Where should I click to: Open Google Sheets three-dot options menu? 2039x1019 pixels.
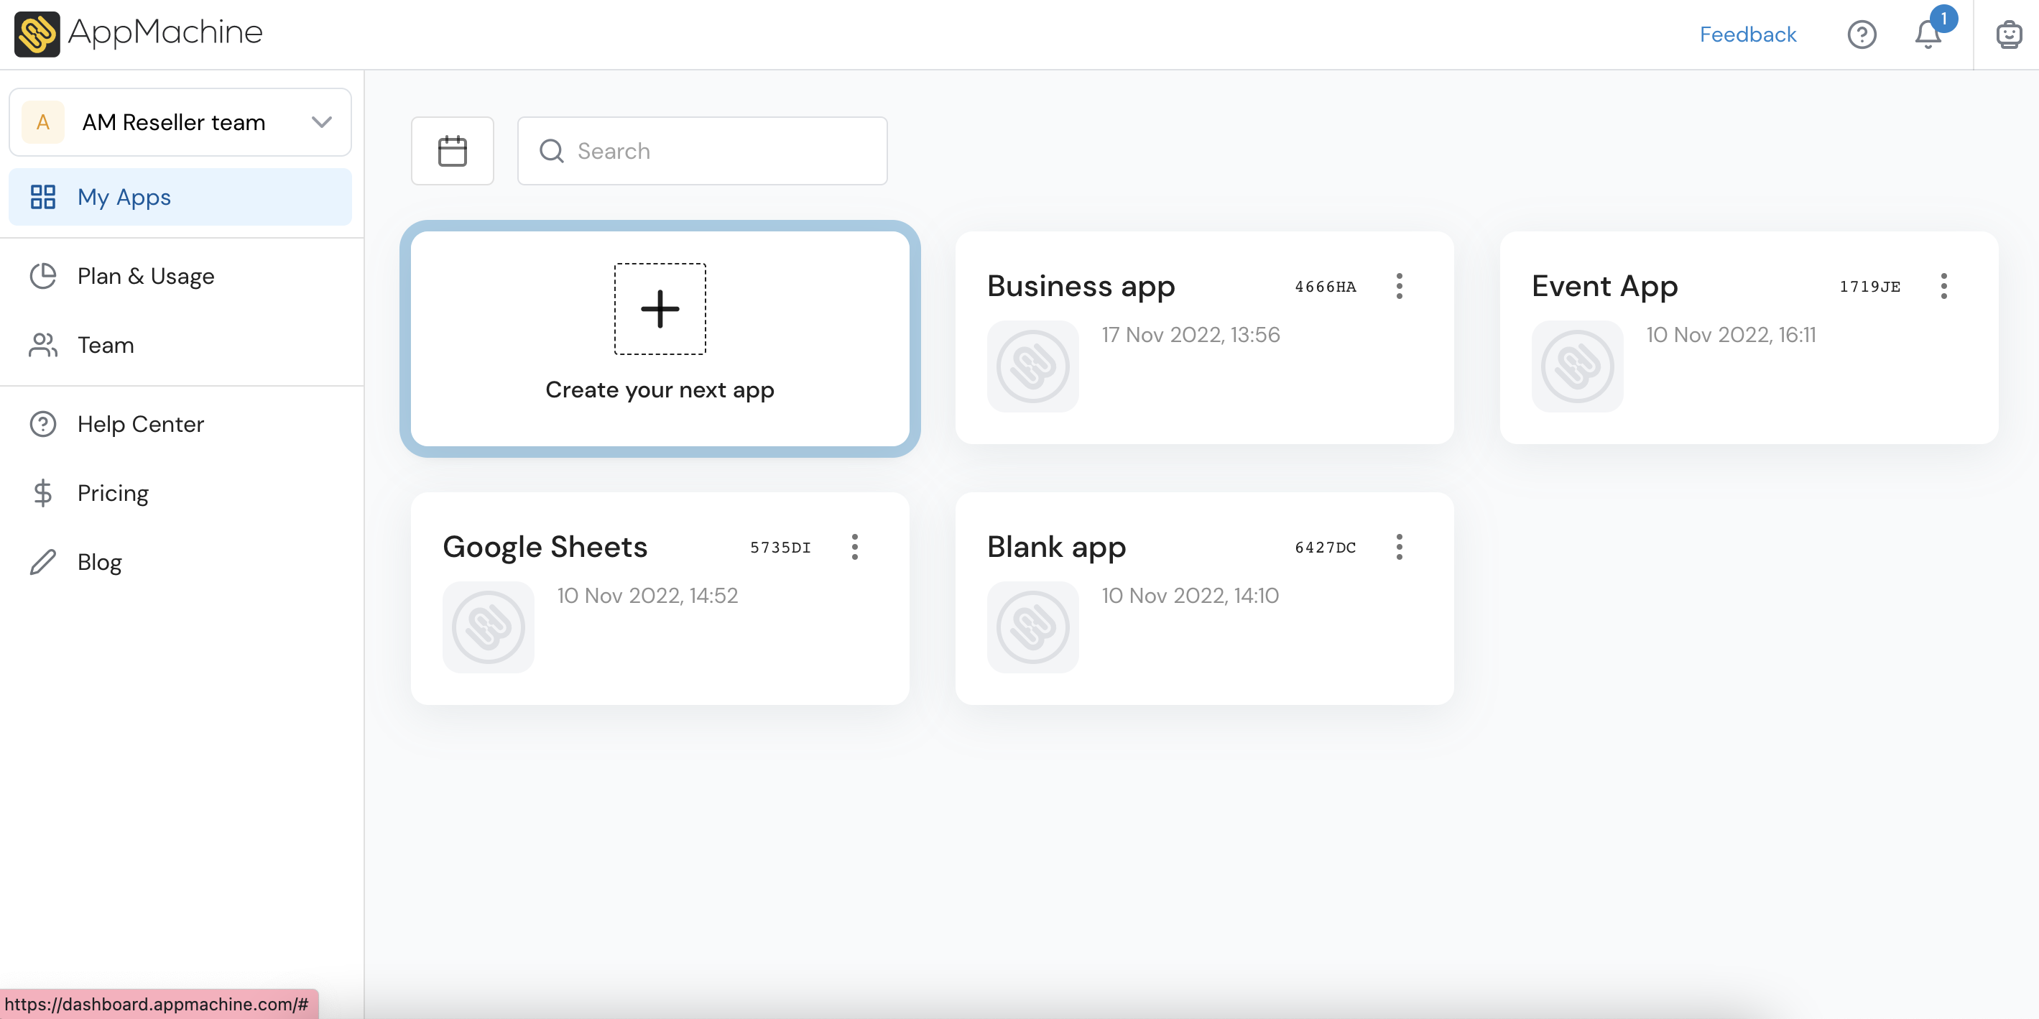855,546
